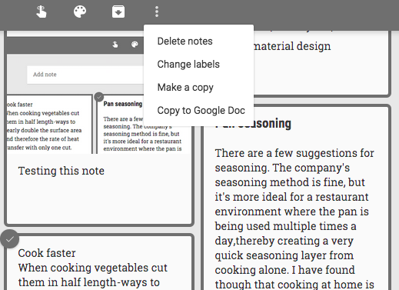Image resolution: width=399 pixels, height=290 pixels.
Task: Click the pin notes hand icon in the top toolbar
Action: coord(42,12)
